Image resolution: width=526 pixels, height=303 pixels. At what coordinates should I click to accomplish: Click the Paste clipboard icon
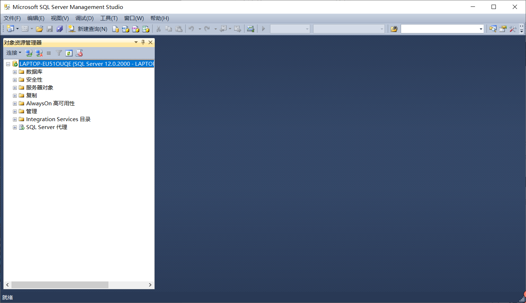[x=178, y=29]
